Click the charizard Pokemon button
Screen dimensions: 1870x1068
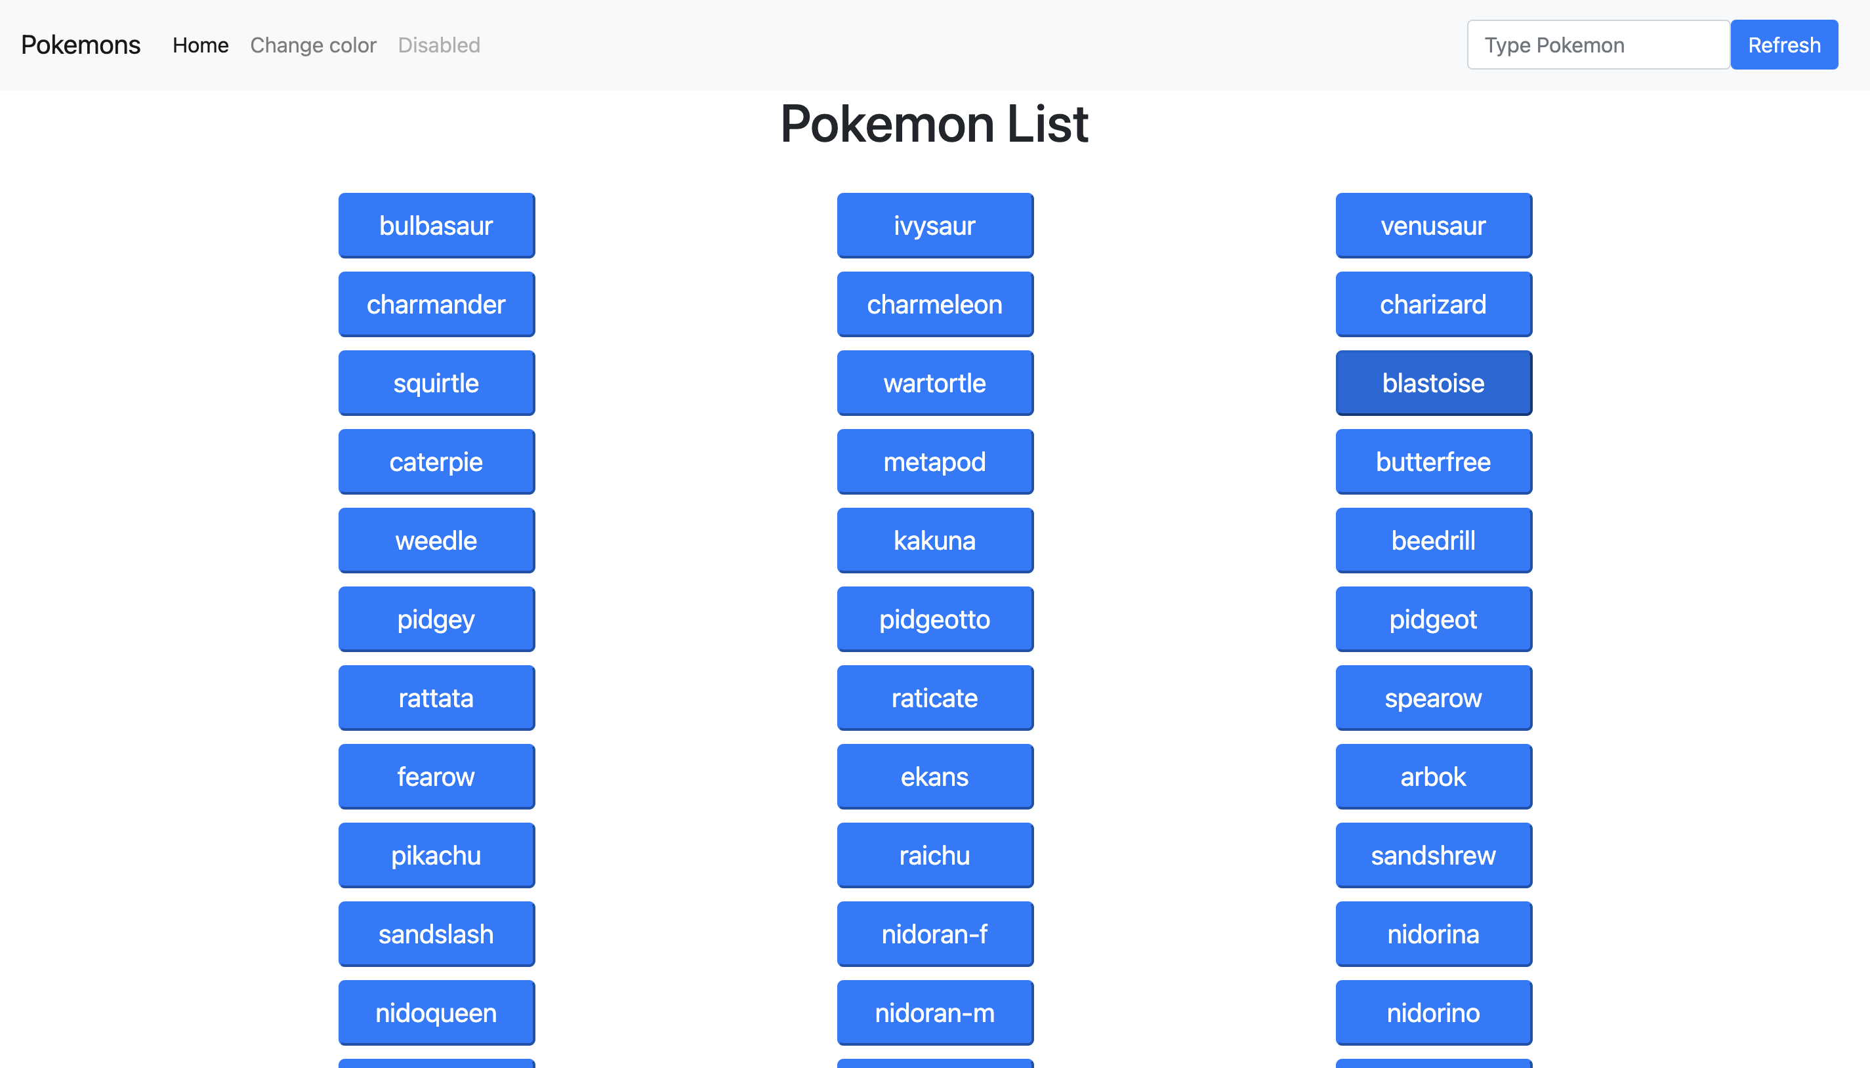(x=1433, y=304)
